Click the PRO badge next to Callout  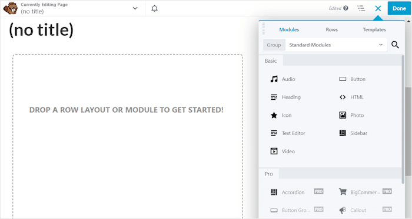387,209
